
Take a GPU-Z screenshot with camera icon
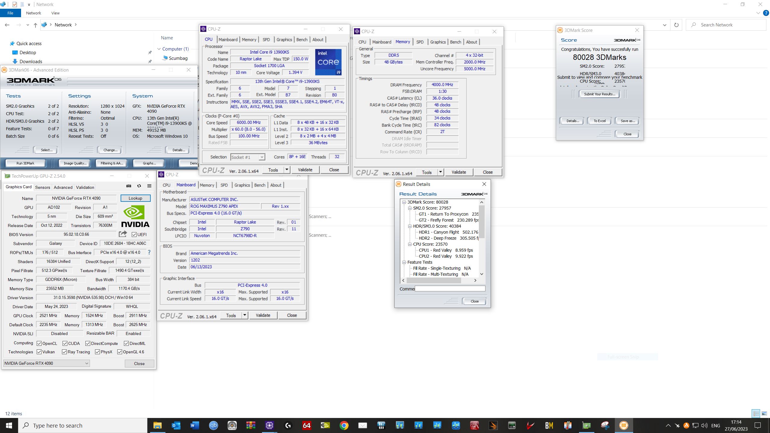pyautogui.click(x=129, y=186)
